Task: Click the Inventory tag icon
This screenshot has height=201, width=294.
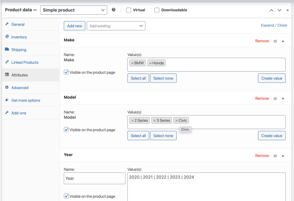Action: pos(7,37)
